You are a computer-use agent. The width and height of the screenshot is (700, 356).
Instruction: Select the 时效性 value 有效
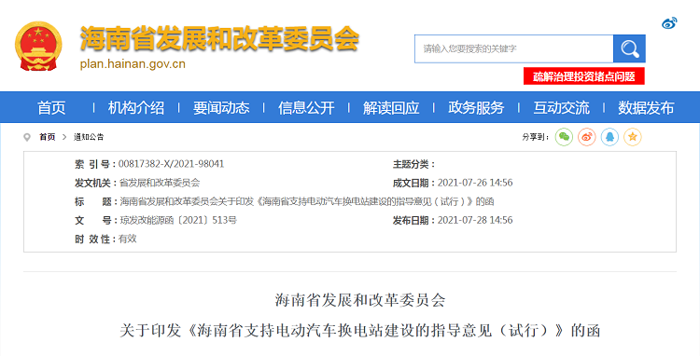coord(128,239)
